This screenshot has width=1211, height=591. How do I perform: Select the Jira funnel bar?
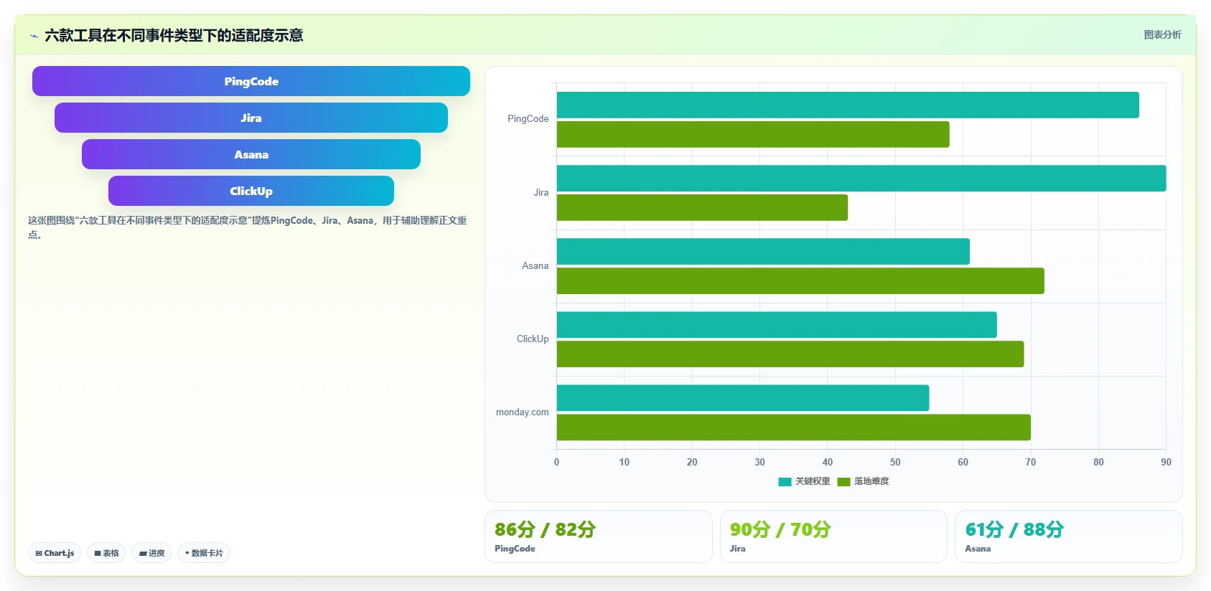[251, 118]
